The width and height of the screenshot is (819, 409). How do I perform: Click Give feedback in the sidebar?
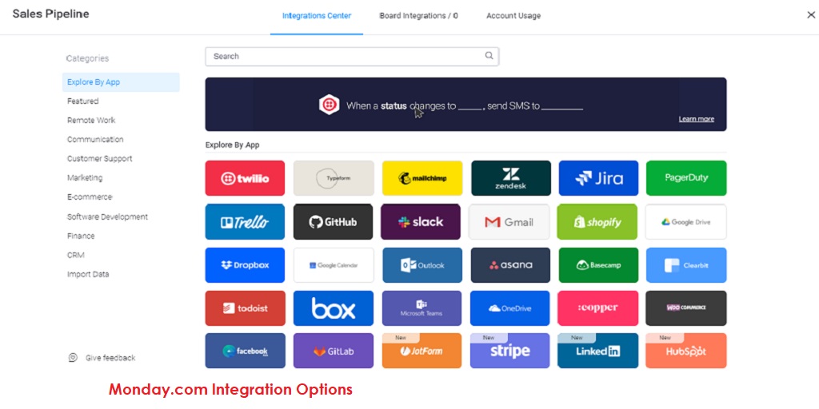coord(110,358)
